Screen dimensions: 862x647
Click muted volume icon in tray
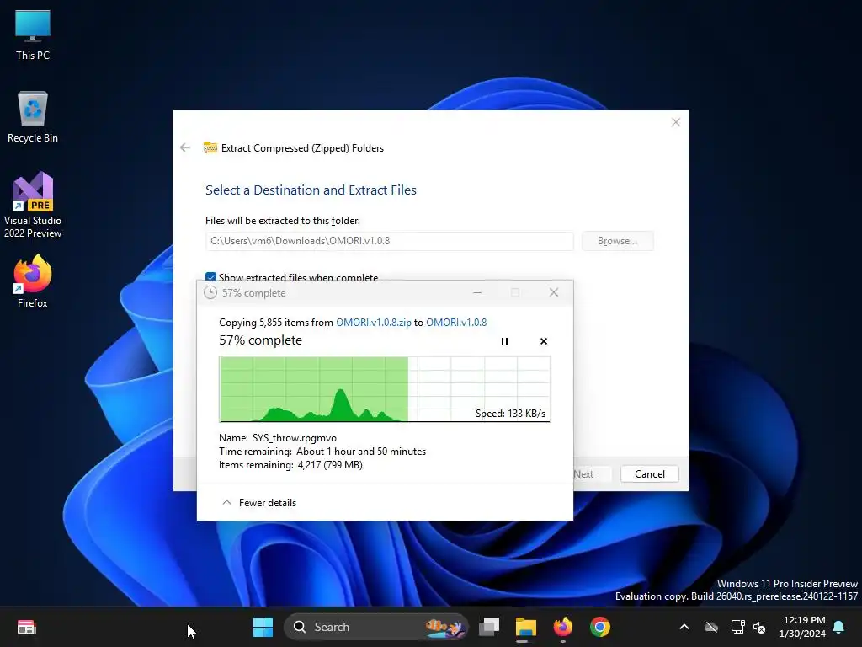[x=759, y=627]
